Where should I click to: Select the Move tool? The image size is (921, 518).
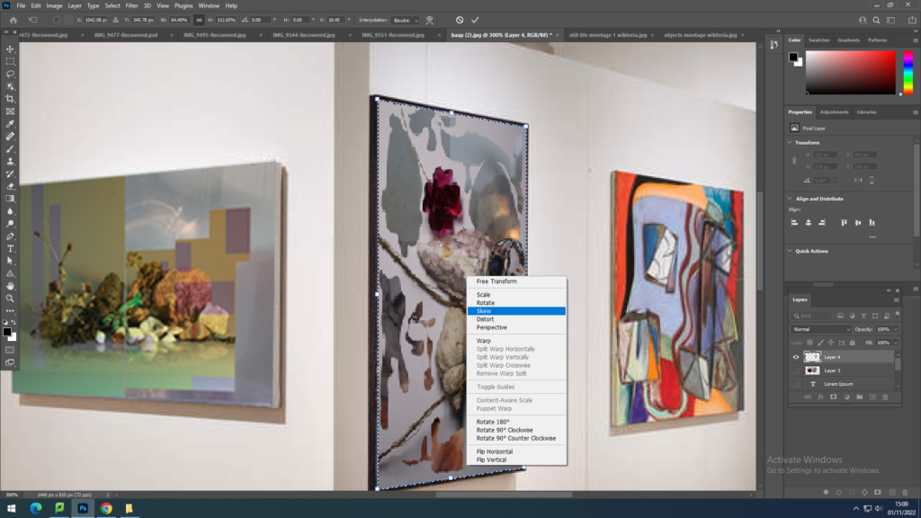click(x=10, y=49)
